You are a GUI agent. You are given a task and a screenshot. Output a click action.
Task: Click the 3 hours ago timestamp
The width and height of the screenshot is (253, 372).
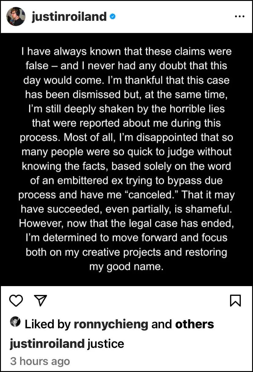(40, 361)
